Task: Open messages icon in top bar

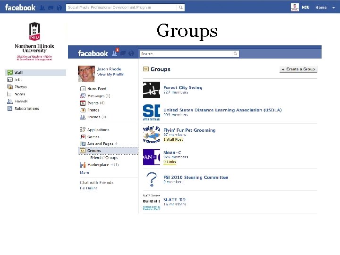Action: [51, 8]
